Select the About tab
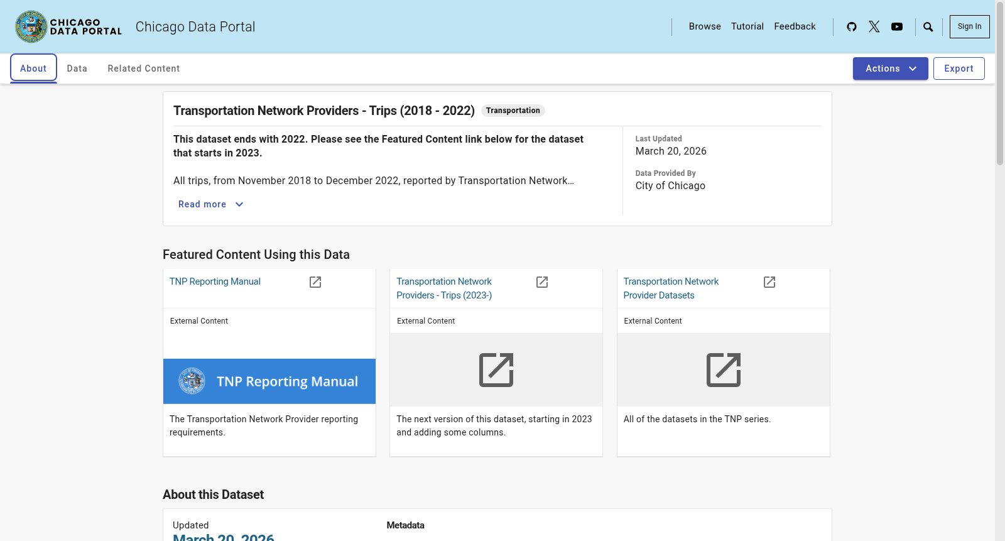The image size is (1005, 541). 33,68
